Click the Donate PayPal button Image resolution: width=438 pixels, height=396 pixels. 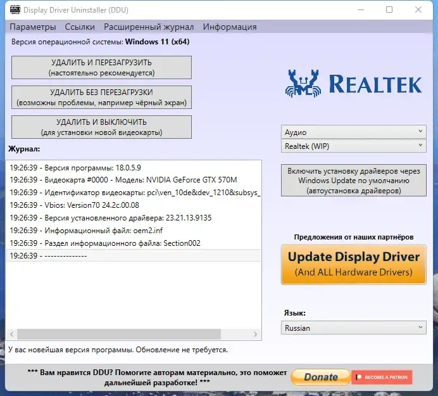(x=320, y=377)
